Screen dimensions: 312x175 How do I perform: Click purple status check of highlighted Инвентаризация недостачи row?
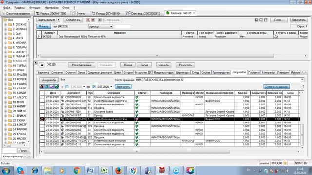coord(136,119)
